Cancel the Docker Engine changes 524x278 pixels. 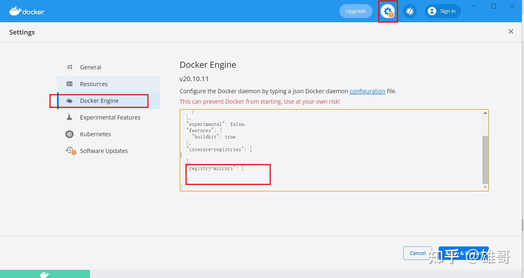[418, 253]
